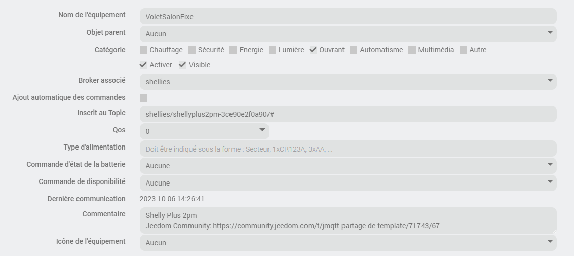Uncheck the Activer checkbox
The width and height of the screenshot is (574, 256).
tap(144, 65)
